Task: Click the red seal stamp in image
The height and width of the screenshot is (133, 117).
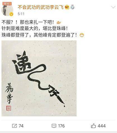Action: (x=9, y=108)
